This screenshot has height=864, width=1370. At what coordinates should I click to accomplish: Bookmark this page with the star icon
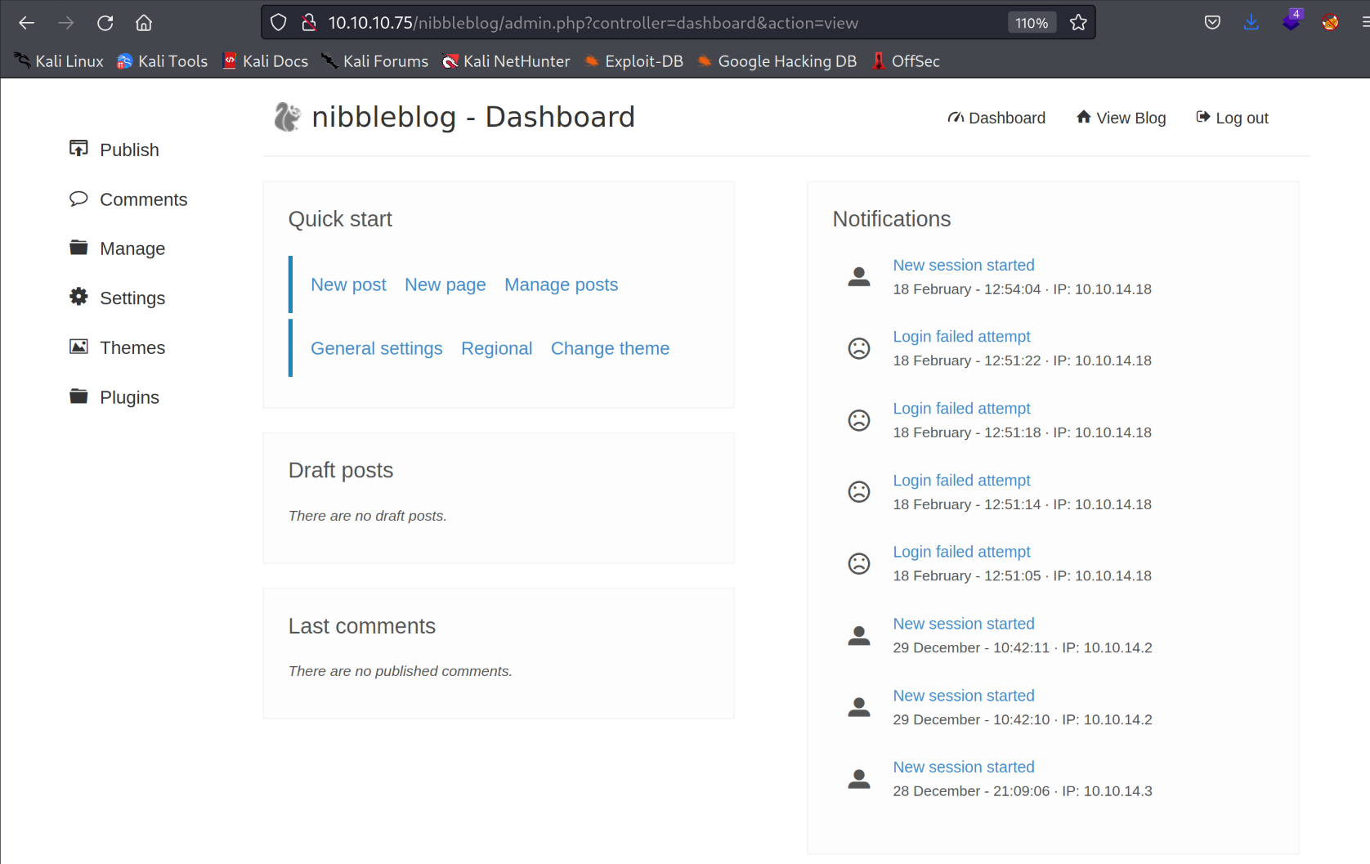(1078, 23)
